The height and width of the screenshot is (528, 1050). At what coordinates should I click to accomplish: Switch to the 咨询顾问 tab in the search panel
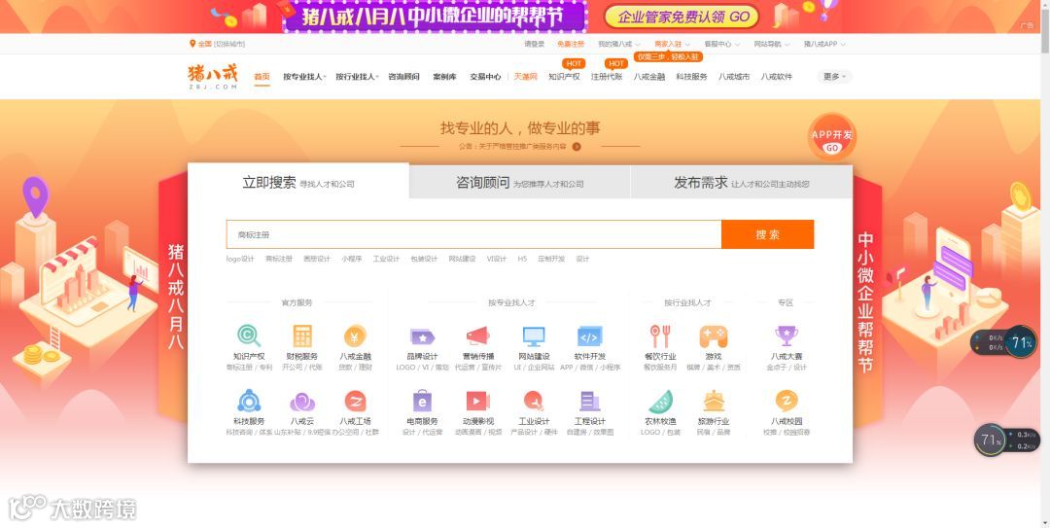click(x=519, y=182)
